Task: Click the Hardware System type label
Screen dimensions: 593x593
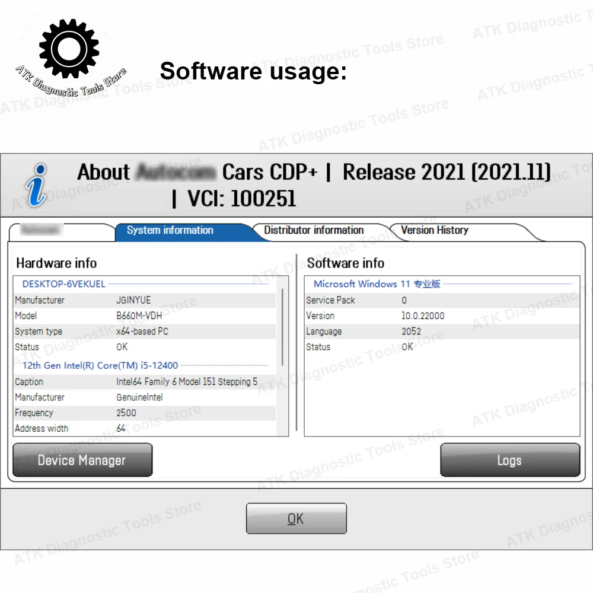Action: (39, 331)
